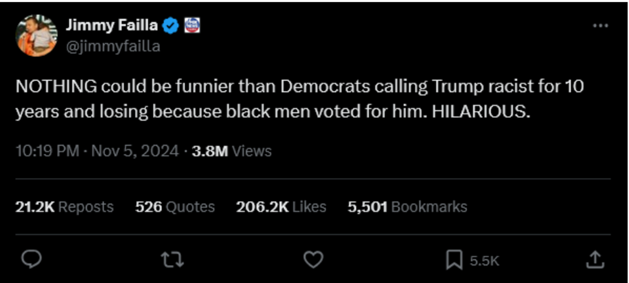Reply to the post via speech bubble icon
Image resolution: width=629 pixels, height=283 pixels.
[x=32, y=259]
